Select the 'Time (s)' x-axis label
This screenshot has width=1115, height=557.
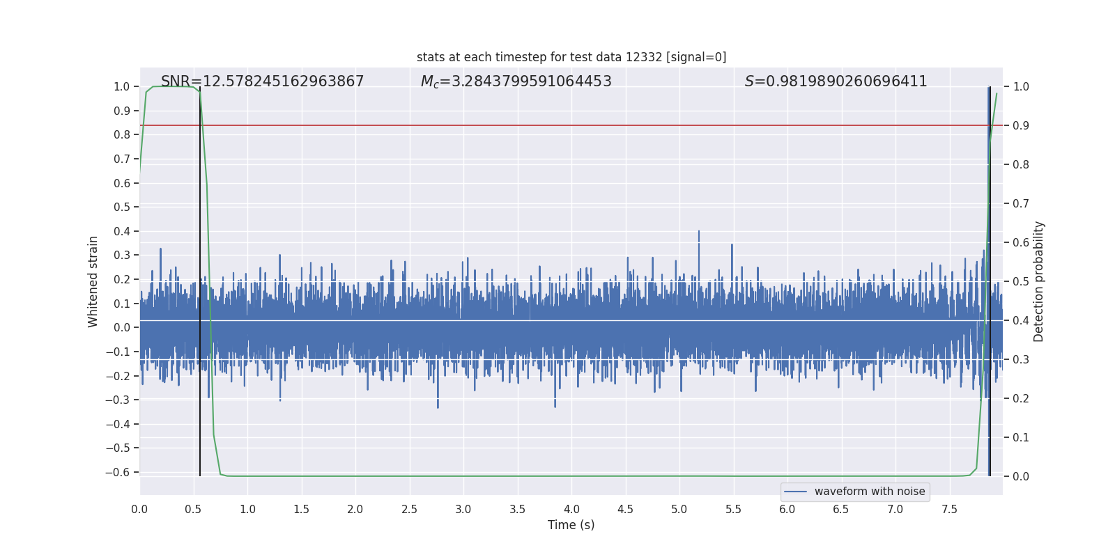(571, 525)
